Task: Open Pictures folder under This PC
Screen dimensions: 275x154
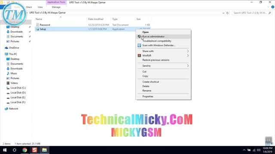Action: (15, 78)
